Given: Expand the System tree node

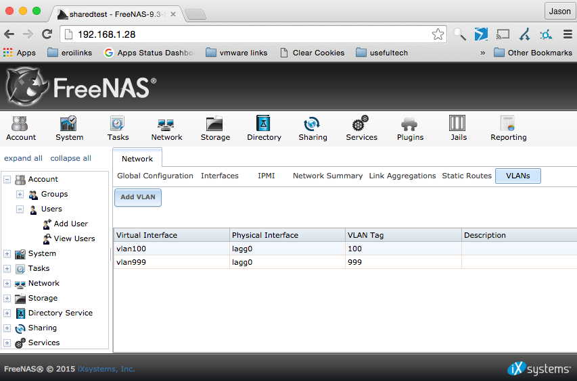Looking at the screenshot, I should (x=7, y=253).
